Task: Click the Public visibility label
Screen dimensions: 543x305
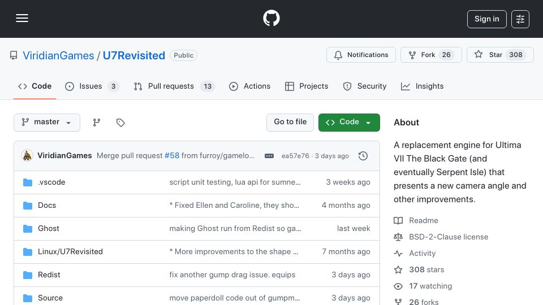Action: point(183,55)
